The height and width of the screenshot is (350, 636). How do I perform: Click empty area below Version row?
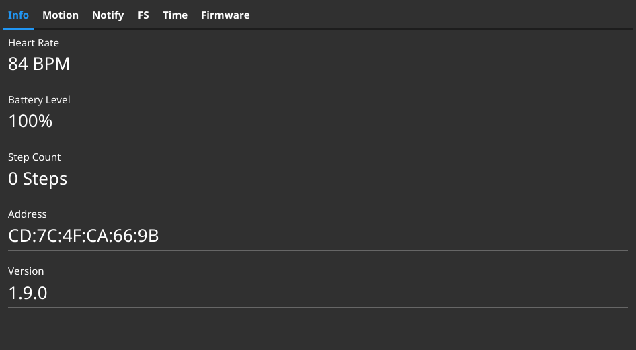(317, 329)
